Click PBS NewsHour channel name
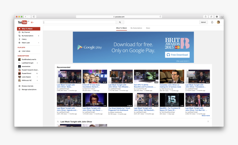 pyautogui.click(x=166, y=89)
